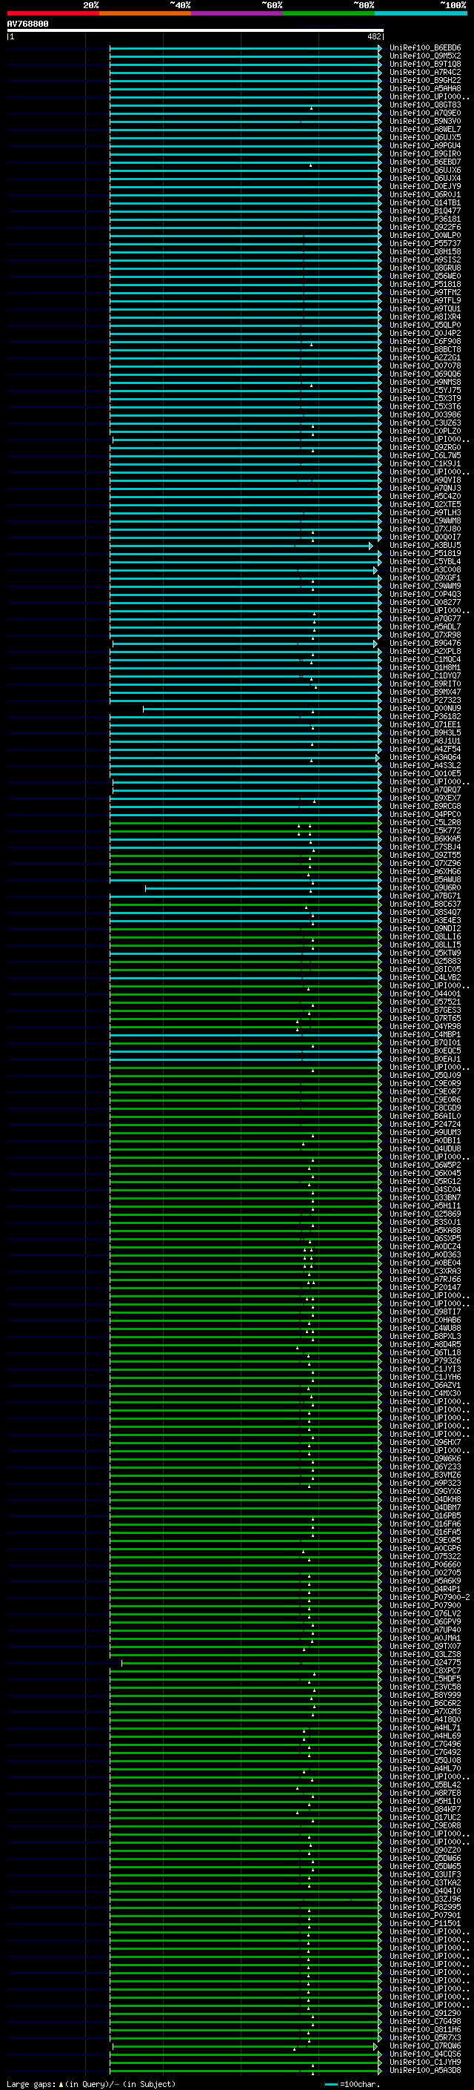Select label UniRef100_C8XPC7

point(424,1670)
